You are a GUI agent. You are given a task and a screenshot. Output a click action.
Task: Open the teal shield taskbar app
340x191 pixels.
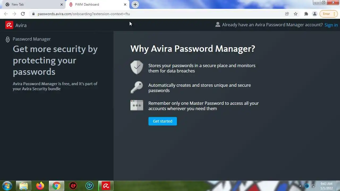[90, 186]
